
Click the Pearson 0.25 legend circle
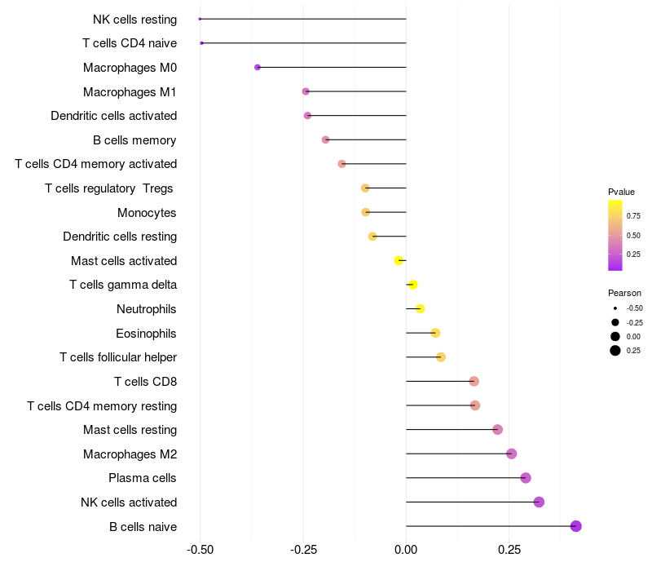point(615,351)
